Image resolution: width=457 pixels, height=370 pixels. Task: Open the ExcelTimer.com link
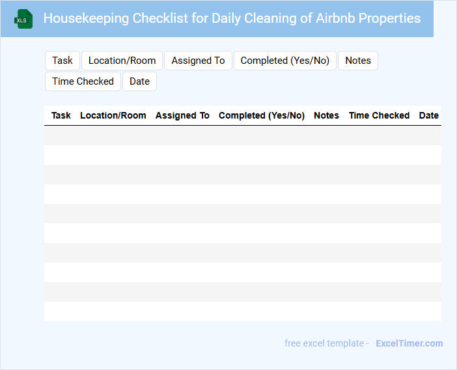tap(409, 343)
